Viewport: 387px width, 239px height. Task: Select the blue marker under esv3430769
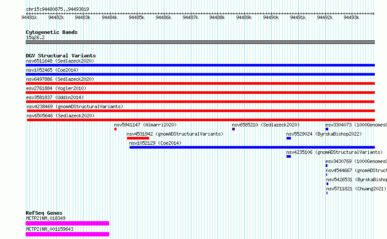point(327,166)
